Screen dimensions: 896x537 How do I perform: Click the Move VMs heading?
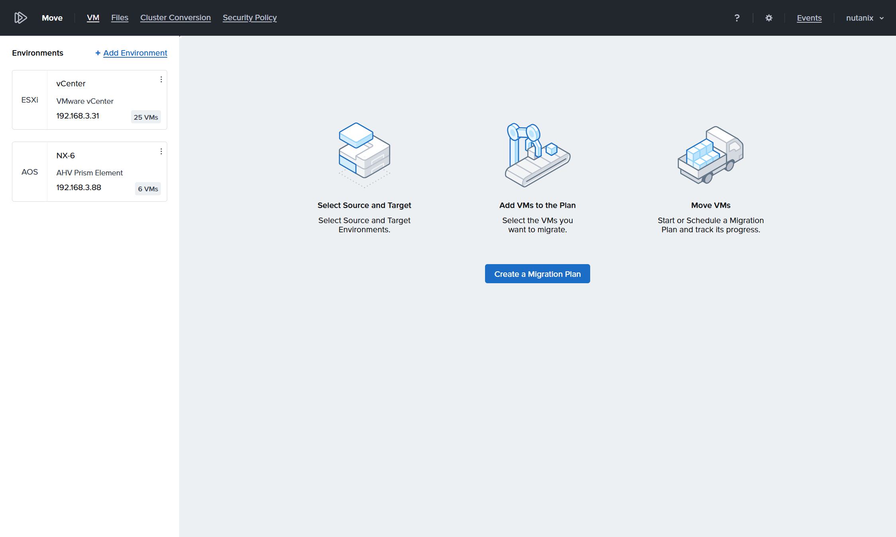click(711, 205)
